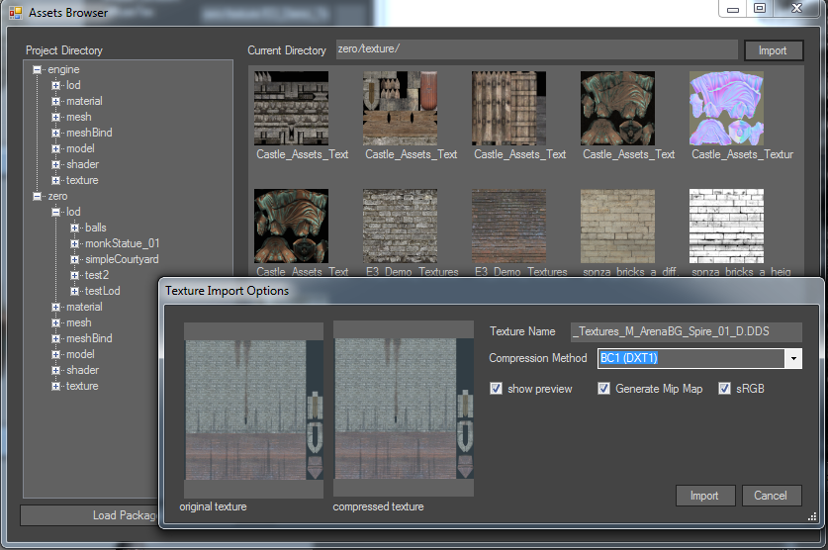Image resolution: width=828 pixels, height=550 pixels.
Task: Expand the engine lod folder
Action: [56, 85]
